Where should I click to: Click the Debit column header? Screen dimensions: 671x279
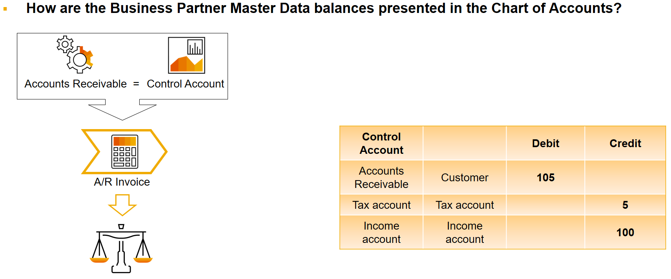(545, 143)
